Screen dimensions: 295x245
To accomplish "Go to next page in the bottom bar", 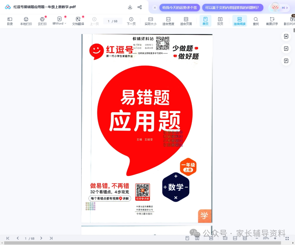I will tap(41, 238).
